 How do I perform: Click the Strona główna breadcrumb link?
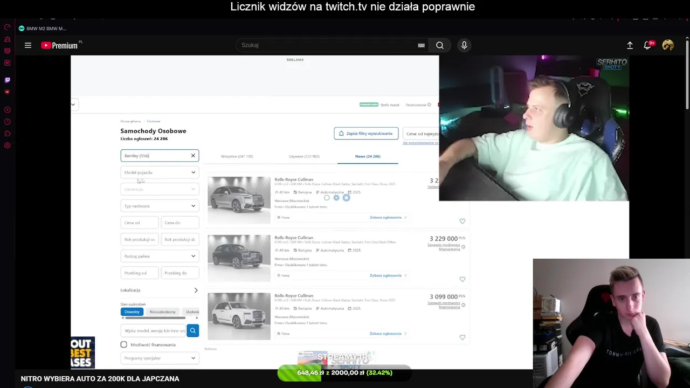131,121
